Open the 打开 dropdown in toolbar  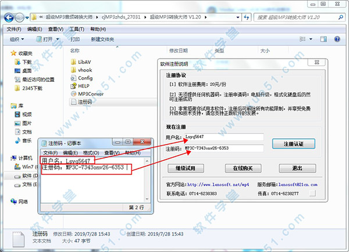(48, 39)
